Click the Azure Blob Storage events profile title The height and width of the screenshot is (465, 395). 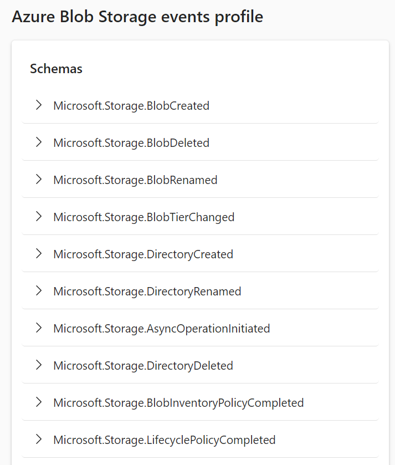(137, 17)
